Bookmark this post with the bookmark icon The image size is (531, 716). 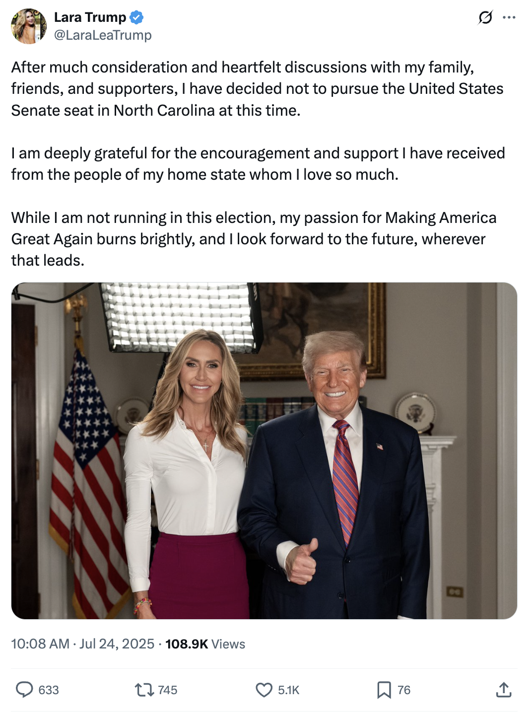pyautogui.click(x=384, y=690)
